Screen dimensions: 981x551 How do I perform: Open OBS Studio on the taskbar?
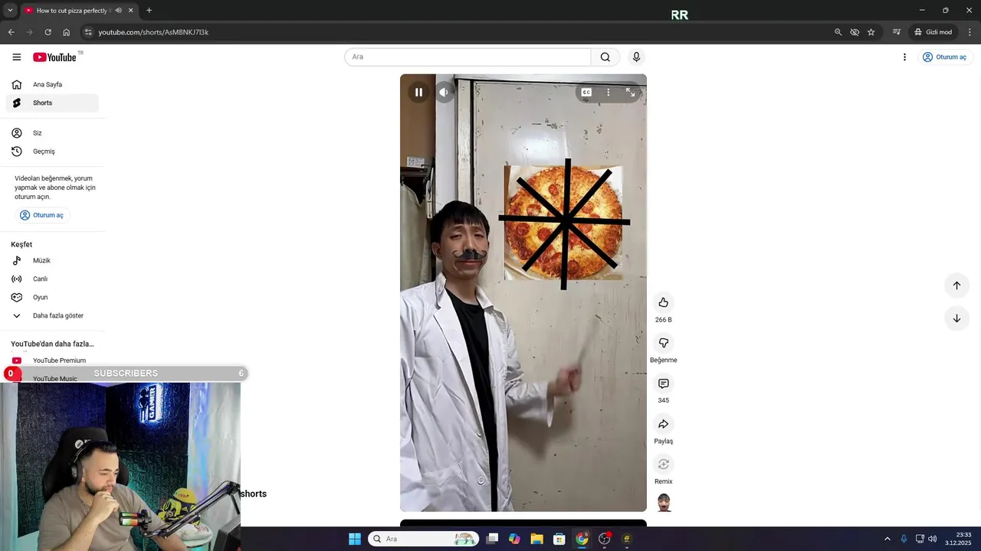click(604, 539)
